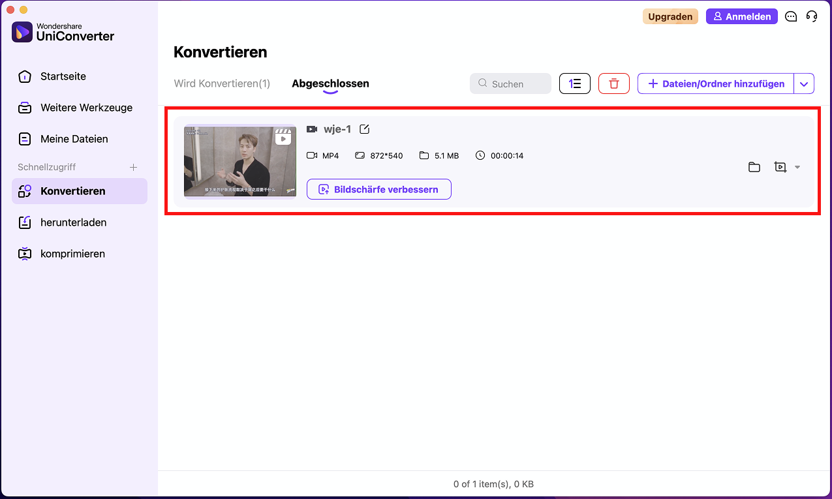Viewport: 832px width, 499px height.
Task: Click the rename edit icon beside wje-1
Action: pyautogui.click(x=365, y=129)
